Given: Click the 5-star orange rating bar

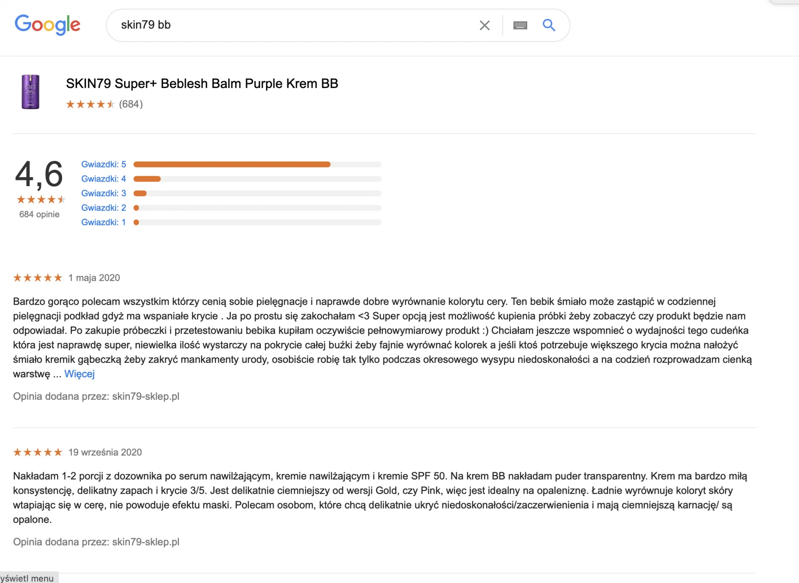Looking at the screenshot, I should (232, 165).
